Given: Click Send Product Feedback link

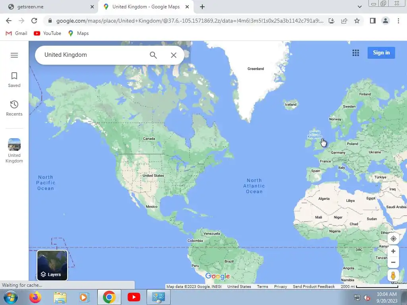Looking at the screenshot, I should 314,287.
